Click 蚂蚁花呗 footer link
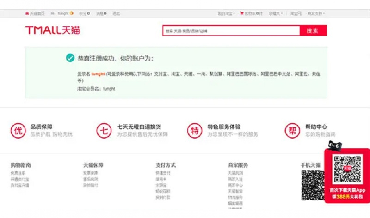370x218 pixels. (x=163, y=191)
